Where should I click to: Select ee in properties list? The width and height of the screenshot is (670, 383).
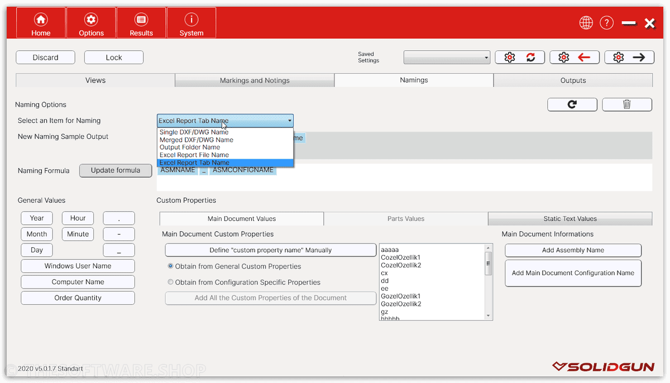tap(385, 289)
